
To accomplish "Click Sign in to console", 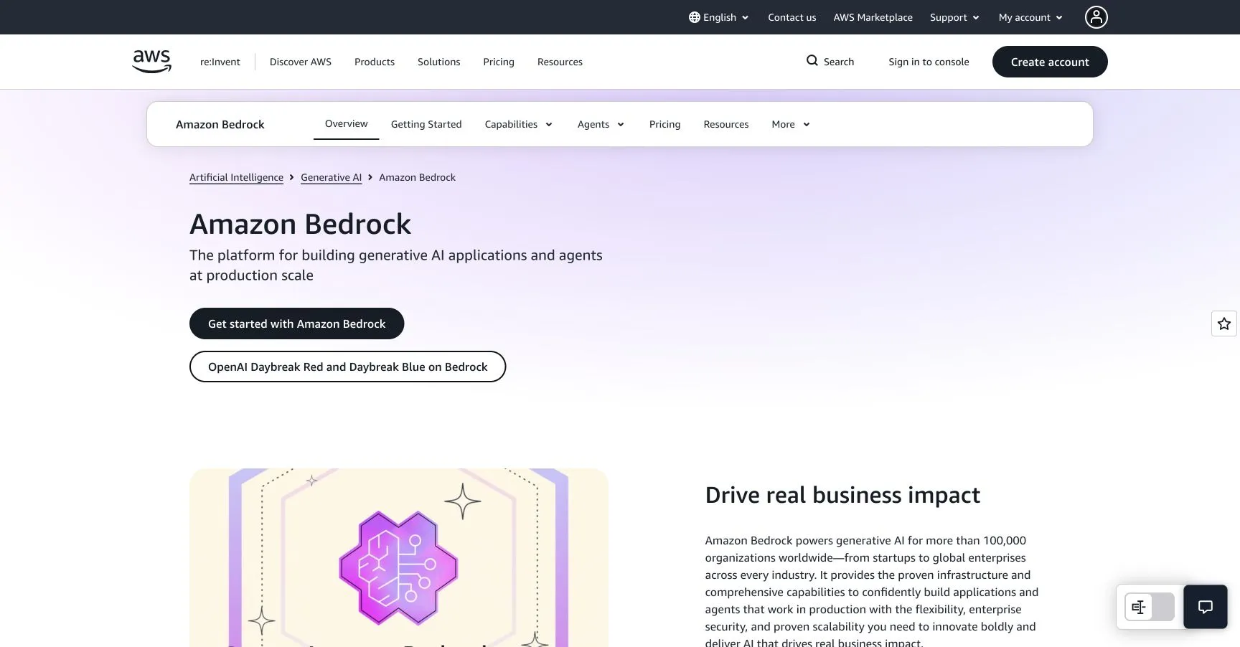I will click(x=929, y=62).
